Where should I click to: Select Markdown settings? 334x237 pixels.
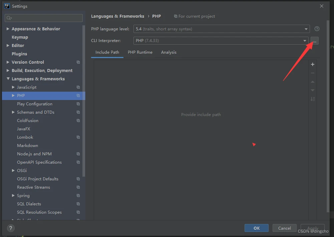pos(27,146)
